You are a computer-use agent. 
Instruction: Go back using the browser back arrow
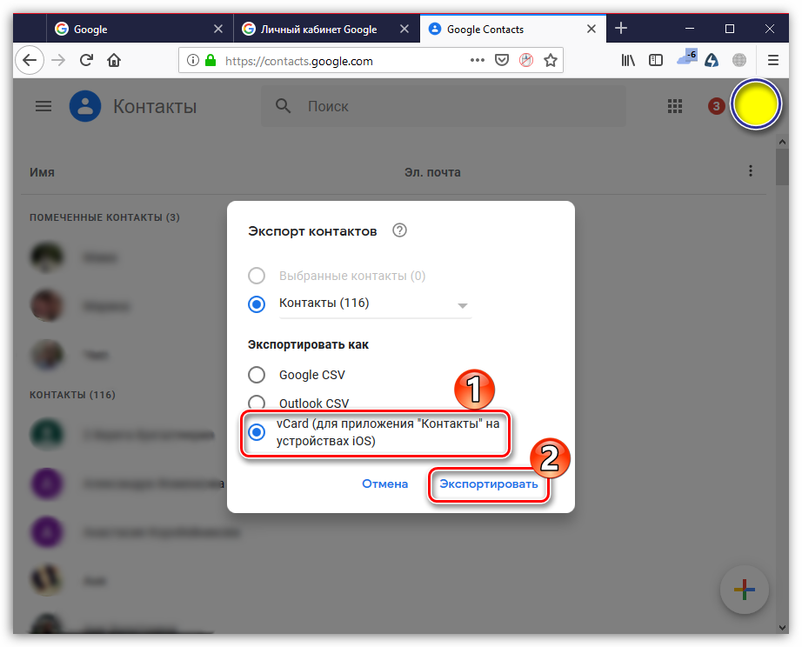click(30, 60)
